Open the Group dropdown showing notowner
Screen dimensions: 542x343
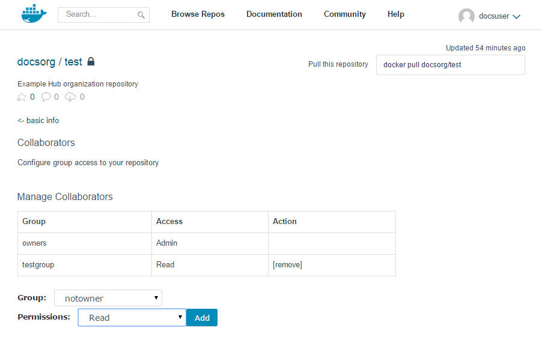(x=108, y=298)
